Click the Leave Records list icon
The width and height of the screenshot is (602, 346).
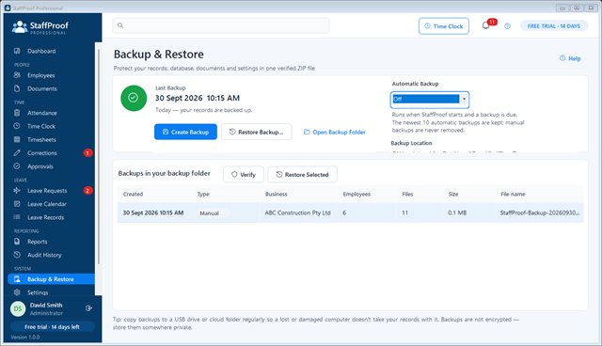pyautogui.click(x=17, y=217)
